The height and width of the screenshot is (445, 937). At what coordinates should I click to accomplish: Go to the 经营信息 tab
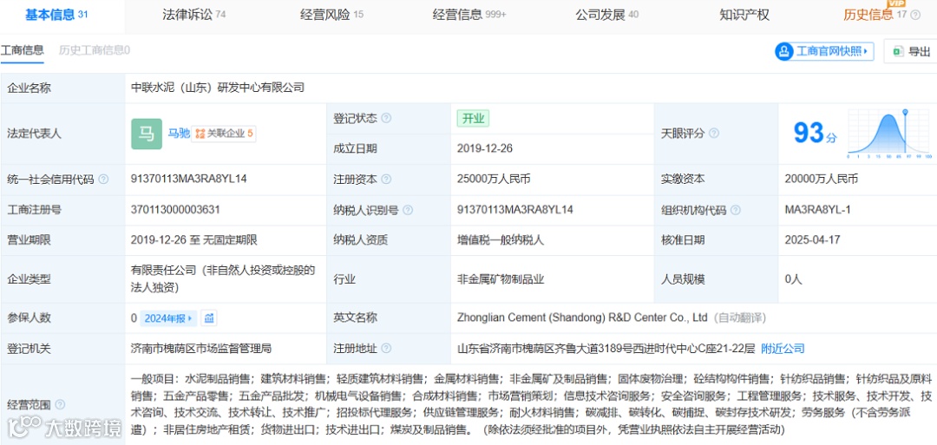(x=469, y=15)
